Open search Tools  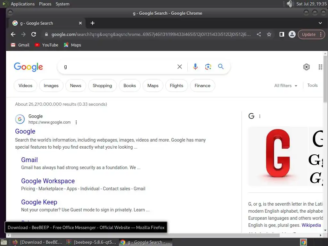click(312, 85)
